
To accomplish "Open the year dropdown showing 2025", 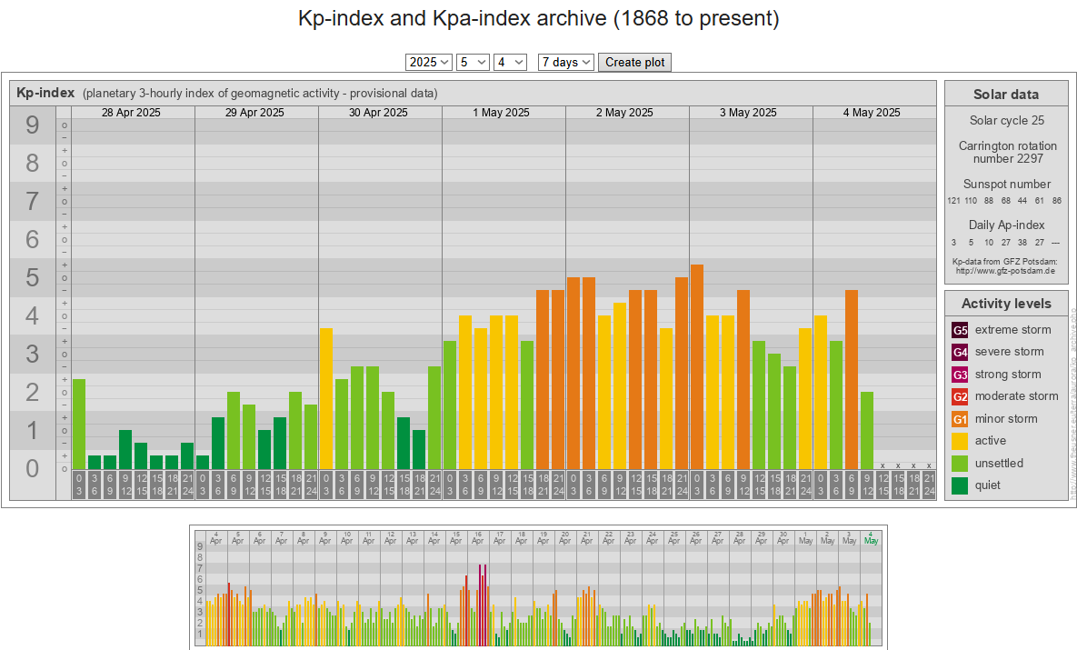I will 429,62.
